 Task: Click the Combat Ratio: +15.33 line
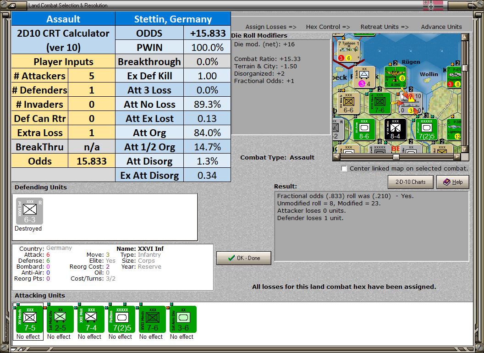tap(267, 59)
